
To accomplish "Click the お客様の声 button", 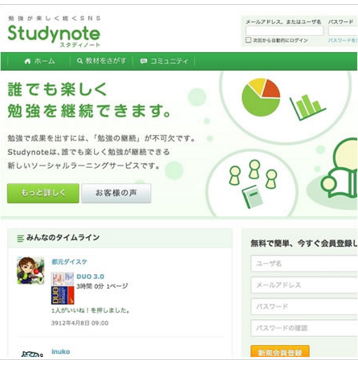I will 116,193.
